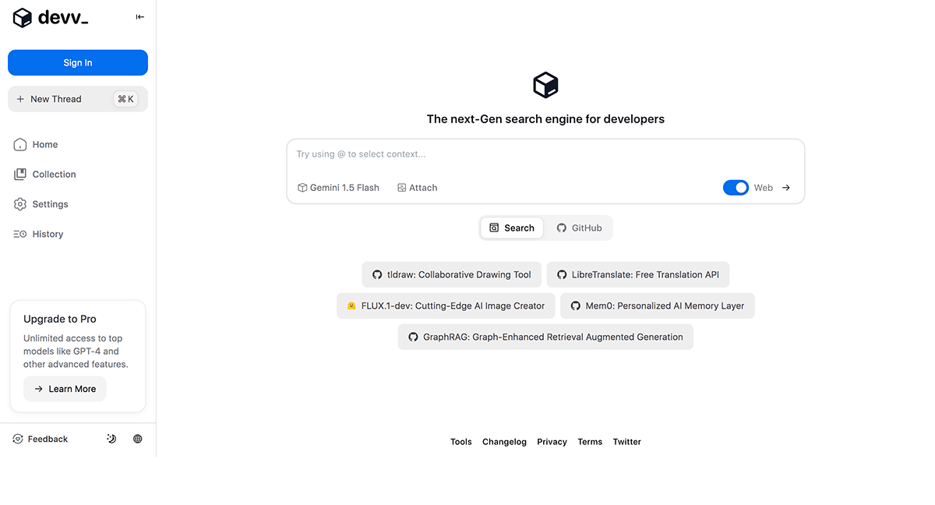Open the Changelog footer link
Viewport: 935px width, 505px height.
(x=504, y=442)
